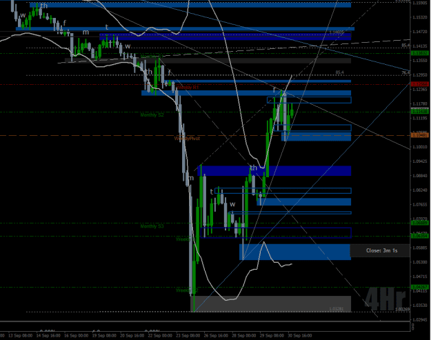Click the '20 Sep 16:00' time axis label

tap(132, 336)
